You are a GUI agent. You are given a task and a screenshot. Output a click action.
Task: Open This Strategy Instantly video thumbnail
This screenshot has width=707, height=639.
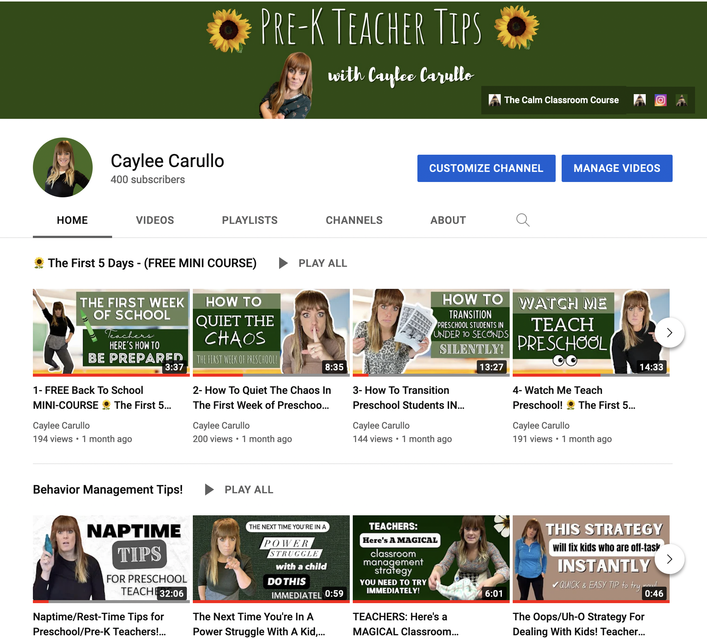click(591, 559)
